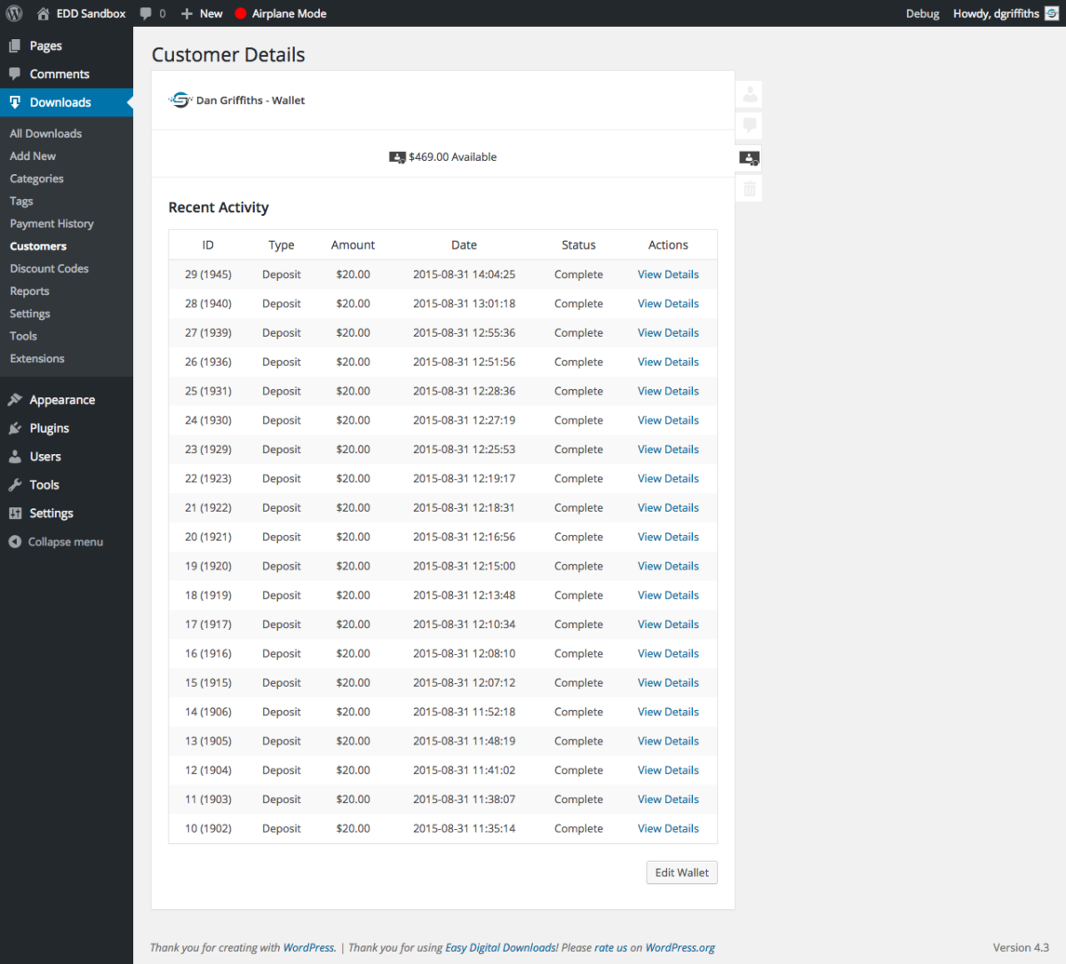Click the Easy Digital Downloads footer link
Screen dimensions: 1066x964
pos(501,948)
